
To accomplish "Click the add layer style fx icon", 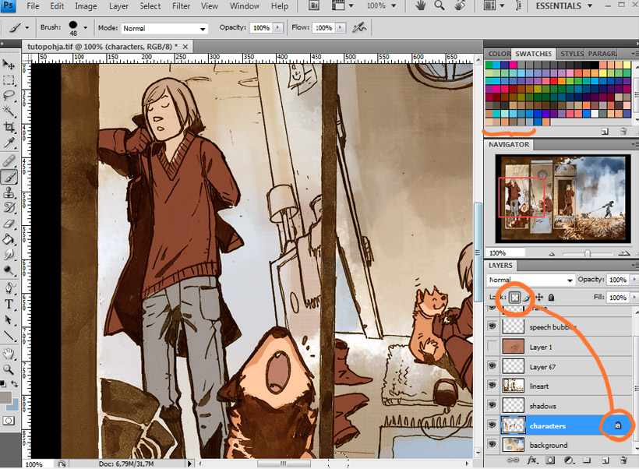I will click(x=533, y=460).
